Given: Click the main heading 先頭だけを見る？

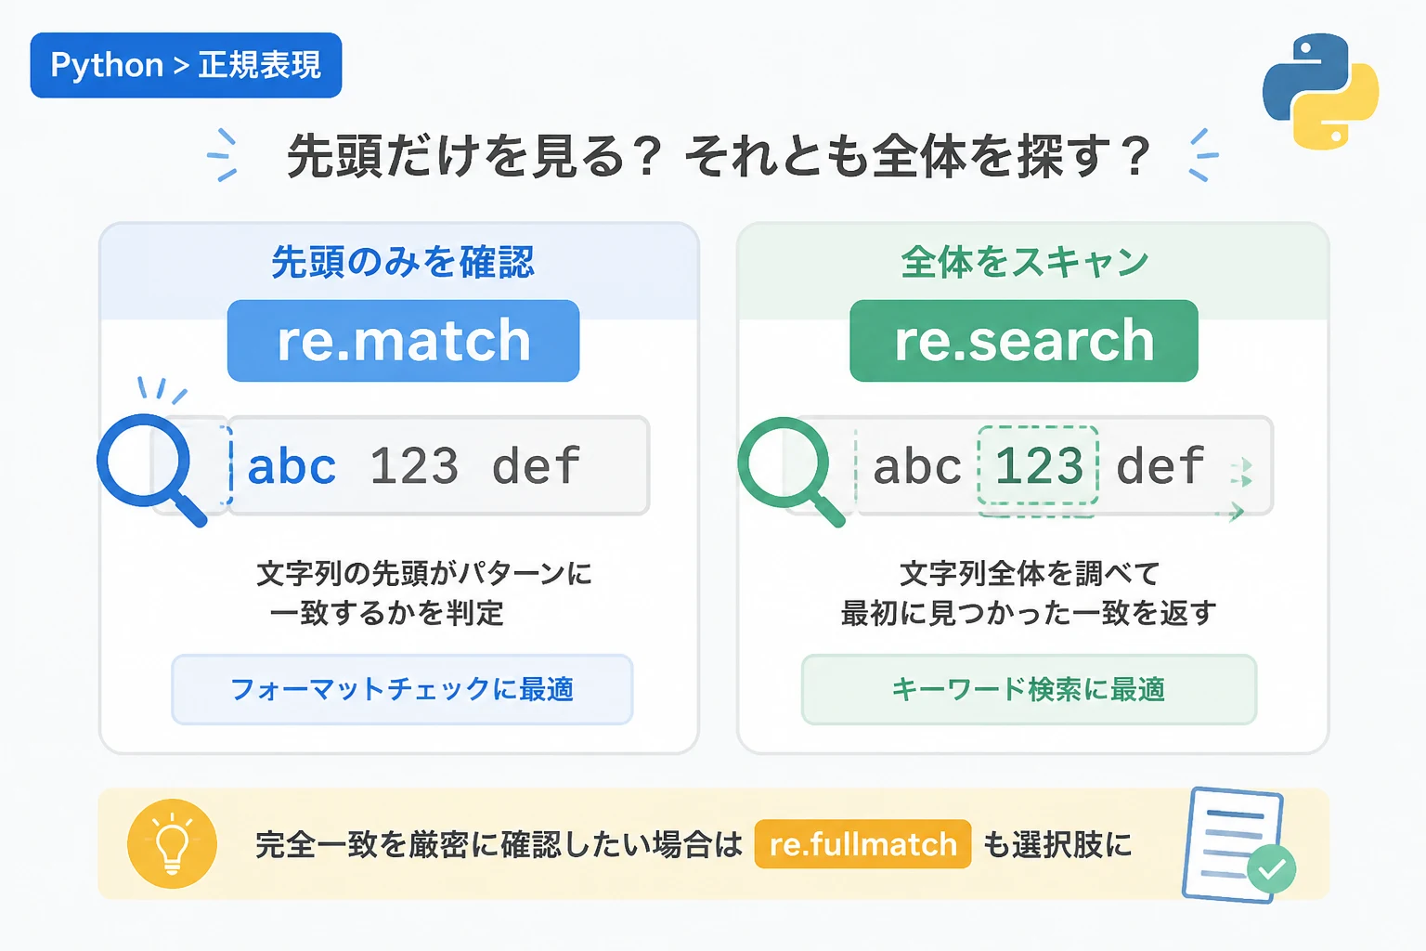Looking at the screenshot, I should click(474, 155).
